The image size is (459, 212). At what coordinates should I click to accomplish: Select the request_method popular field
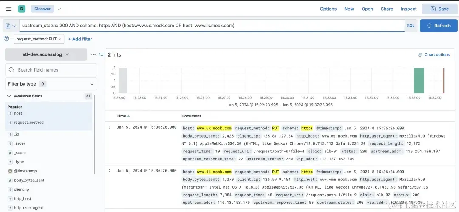tap(29, 123)
